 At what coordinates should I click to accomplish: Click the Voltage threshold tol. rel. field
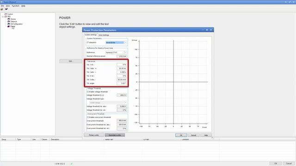pyautogui.click(x=122, y=110)
